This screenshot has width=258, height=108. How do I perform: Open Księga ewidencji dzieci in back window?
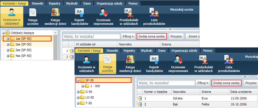click(x=55, y=17)
